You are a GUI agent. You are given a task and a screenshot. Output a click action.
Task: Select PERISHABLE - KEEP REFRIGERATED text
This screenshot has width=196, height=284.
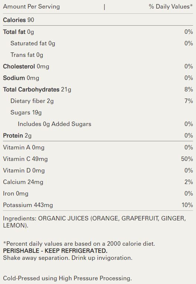click(55, 251)
